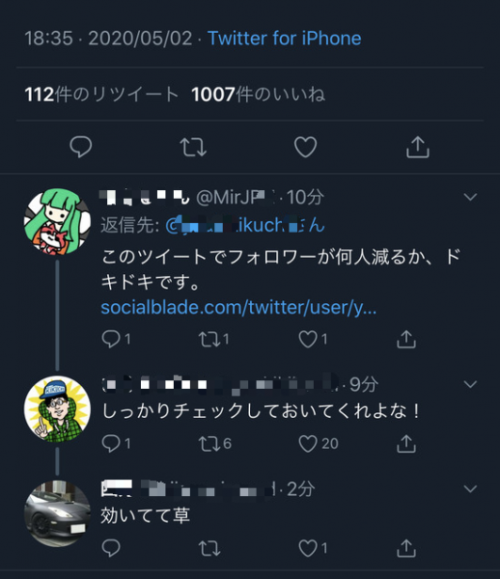The height and width of the screenshot is (579, 500).
Task: View the 1007件のいいね list
Action: (x=259, y=95)
